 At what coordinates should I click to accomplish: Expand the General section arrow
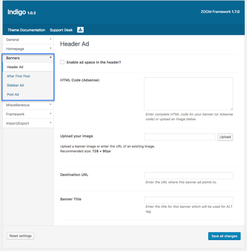[50, 39]
